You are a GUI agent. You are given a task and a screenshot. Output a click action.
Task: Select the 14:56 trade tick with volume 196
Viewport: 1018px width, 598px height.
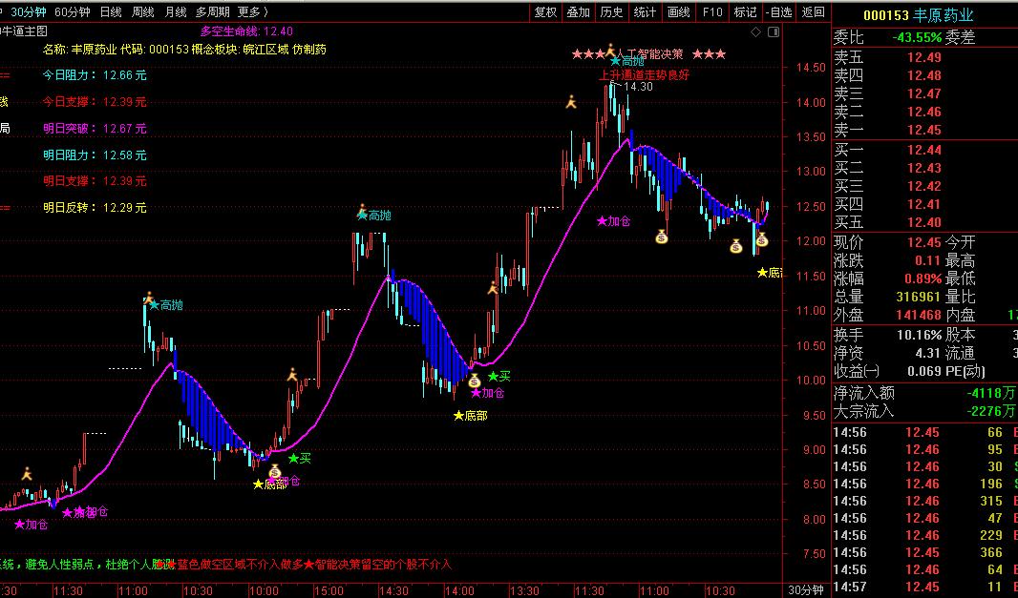point(925,484)
